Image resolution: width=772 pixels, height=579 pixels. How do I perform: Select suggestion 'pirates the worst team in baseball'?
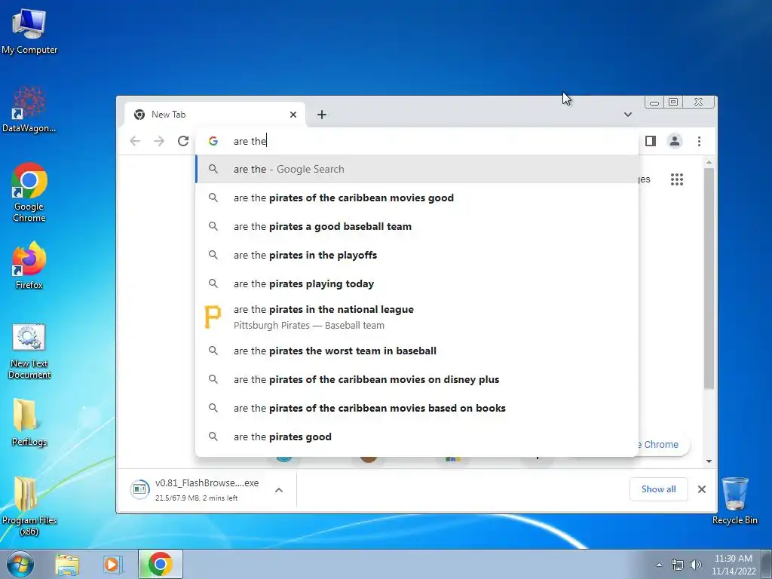point(417,351)
